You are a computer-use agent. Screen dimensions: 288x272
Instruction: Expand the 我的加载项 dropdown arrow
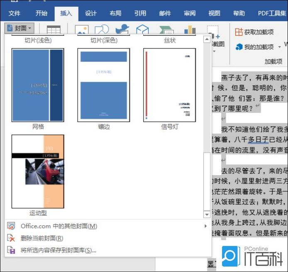pos(279,47)
